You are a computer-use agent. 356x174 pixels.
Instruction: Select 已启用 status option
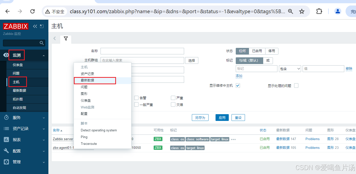(257, 51)
